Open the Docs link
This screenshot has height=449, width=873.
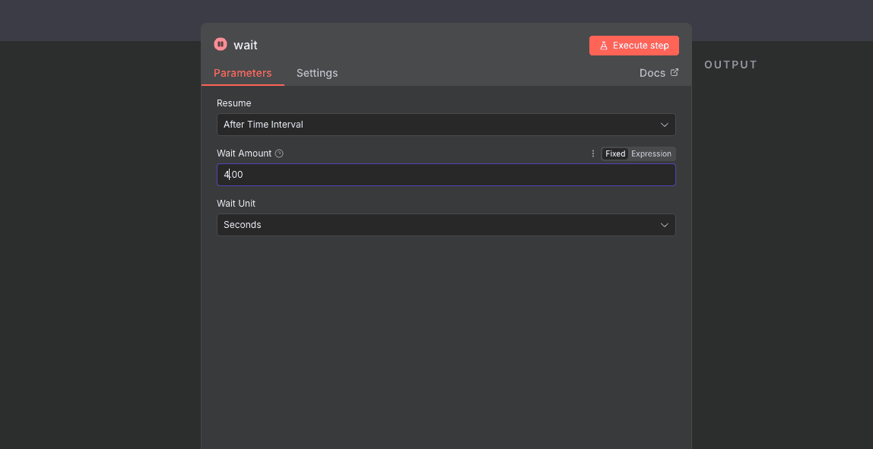pyautogui.click(x=652, y=73)
